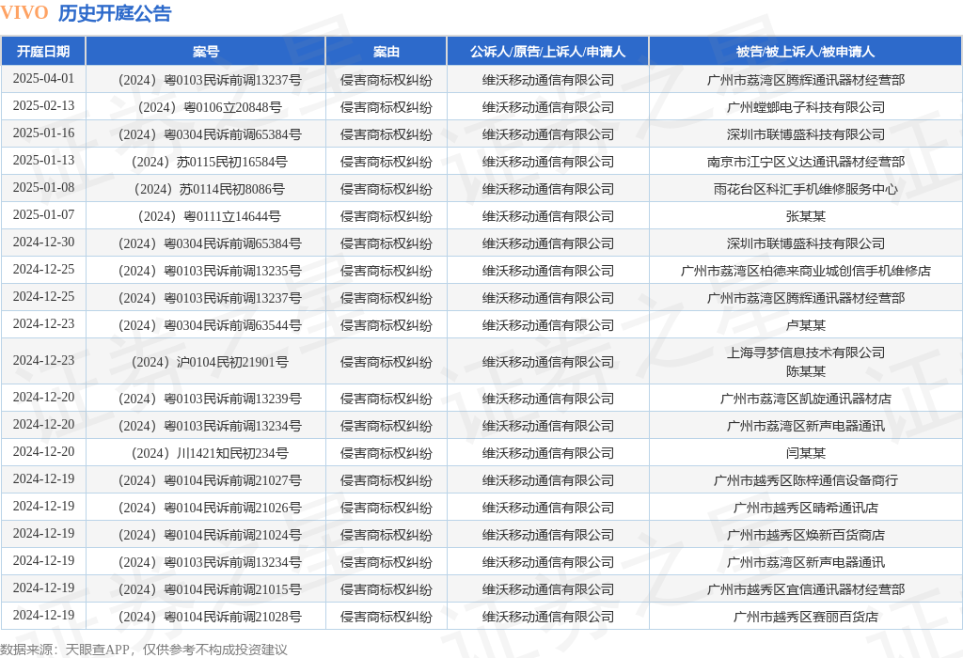Click the 被告/被上诉人/被申请人 column header
The width and height of the screenshot is (963, 658).
[805, 52]
